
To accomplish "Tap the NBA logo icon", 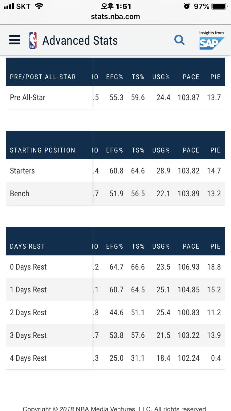I will 33,40.
